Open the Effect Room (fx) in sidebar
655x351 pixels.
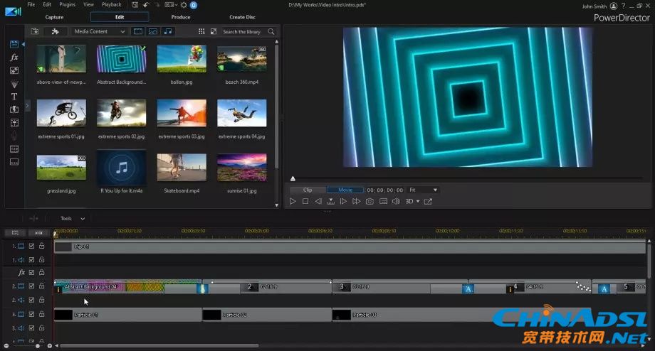[x=14, y=58]
